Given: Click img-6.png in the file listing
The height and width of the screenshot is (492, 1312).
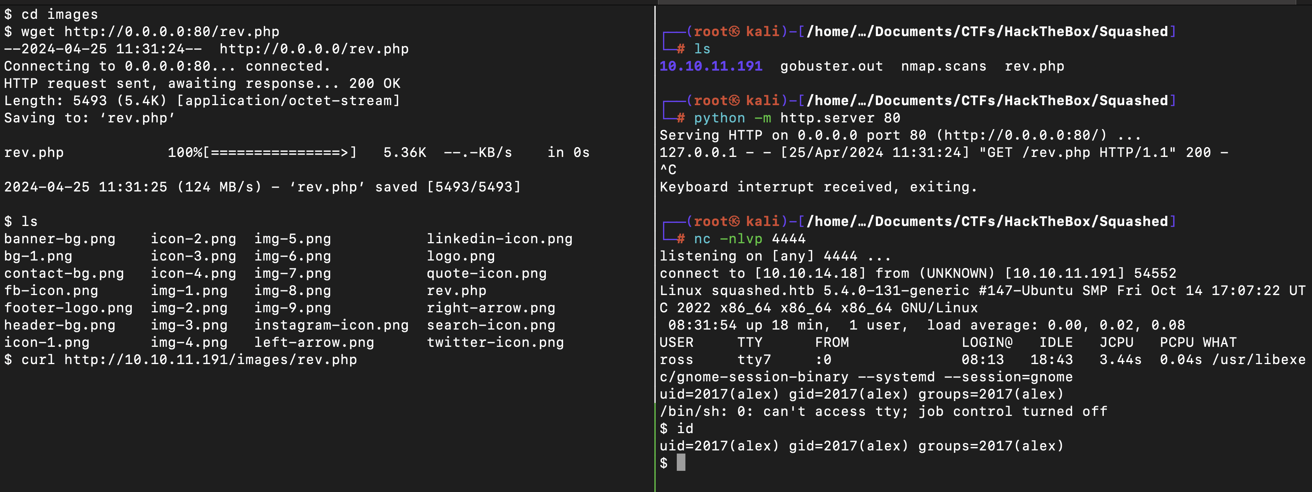Looking at the screenshot, I should point(293,257).
